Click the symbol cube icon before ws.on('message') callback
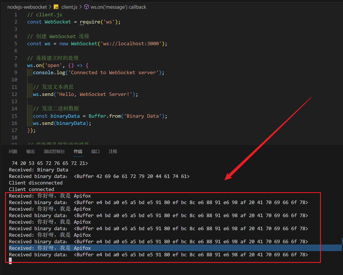The image size is (343, 275). 87,7
